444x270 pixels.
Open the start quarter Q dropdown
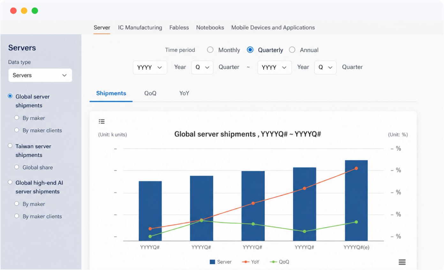[202, 67]
